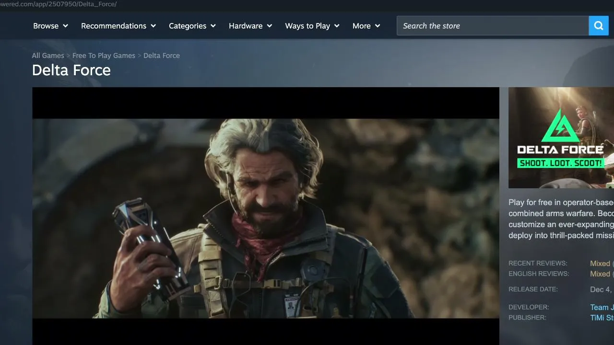Open the developer link starting with Team
Viewport: 614px width, 345px height.
(602, 308)
